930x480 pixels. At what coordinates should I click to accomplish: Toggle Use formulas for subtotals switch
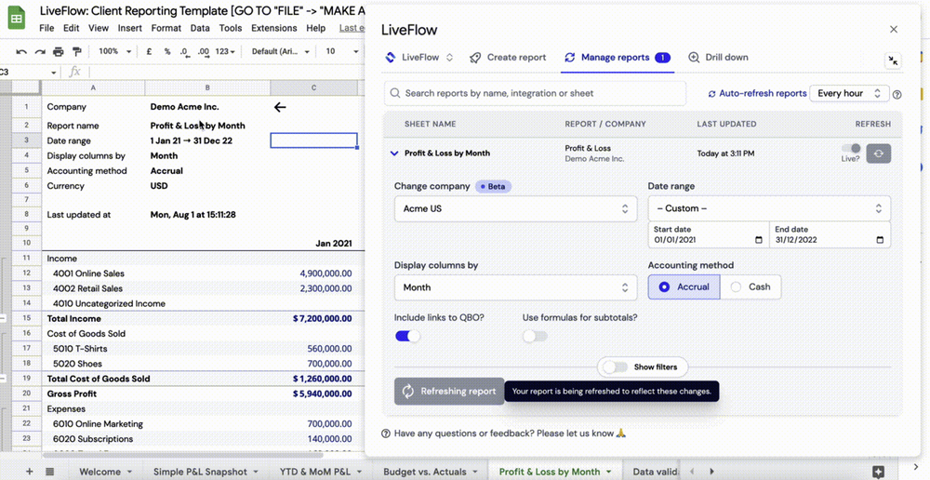coord(535,337)
